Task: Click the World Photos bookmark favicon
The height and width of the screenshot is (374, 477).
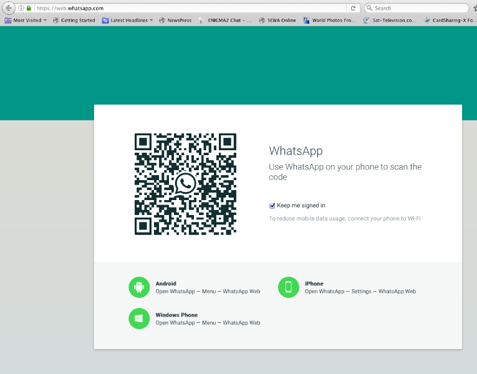Action: pyautogui.click(x=306, y=21)
